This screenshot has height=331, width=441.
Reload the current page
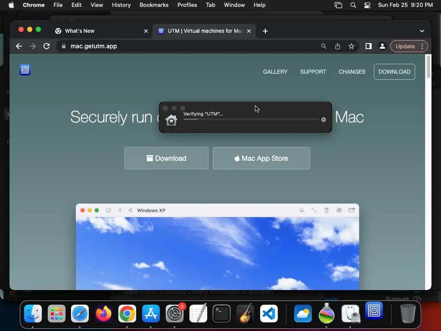pyautogui.click(x=47, y=46)
